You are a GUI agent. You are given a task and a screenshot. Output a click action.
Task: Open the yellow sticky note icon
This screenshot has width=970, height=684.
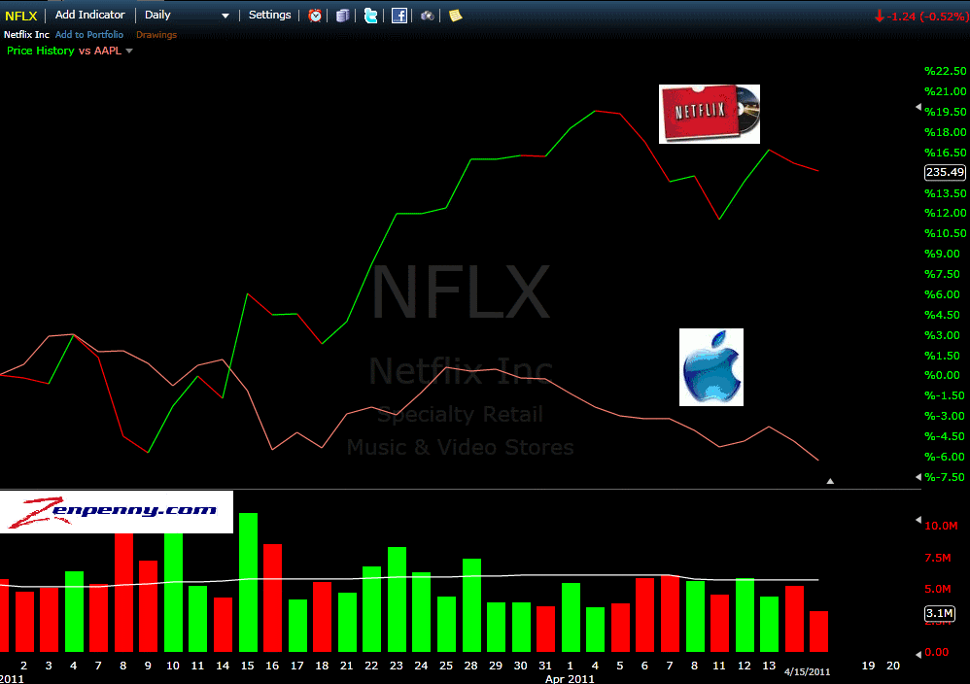(x=455, y=16)
